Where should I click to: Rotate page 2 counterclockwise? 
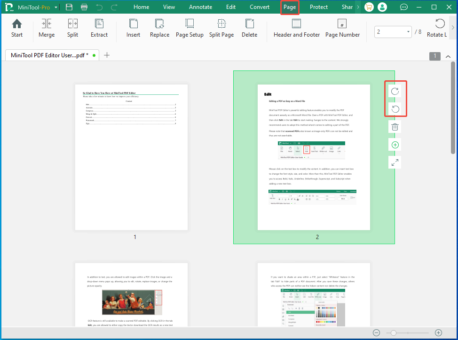(395, 109)
